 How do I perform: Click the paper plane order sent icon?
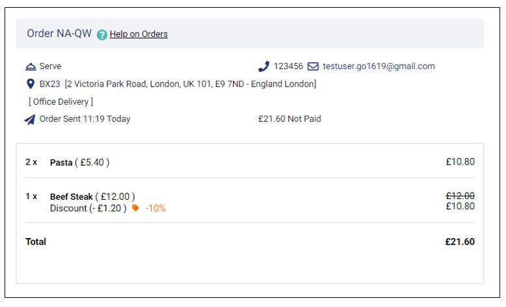click(x=30, y=120)
